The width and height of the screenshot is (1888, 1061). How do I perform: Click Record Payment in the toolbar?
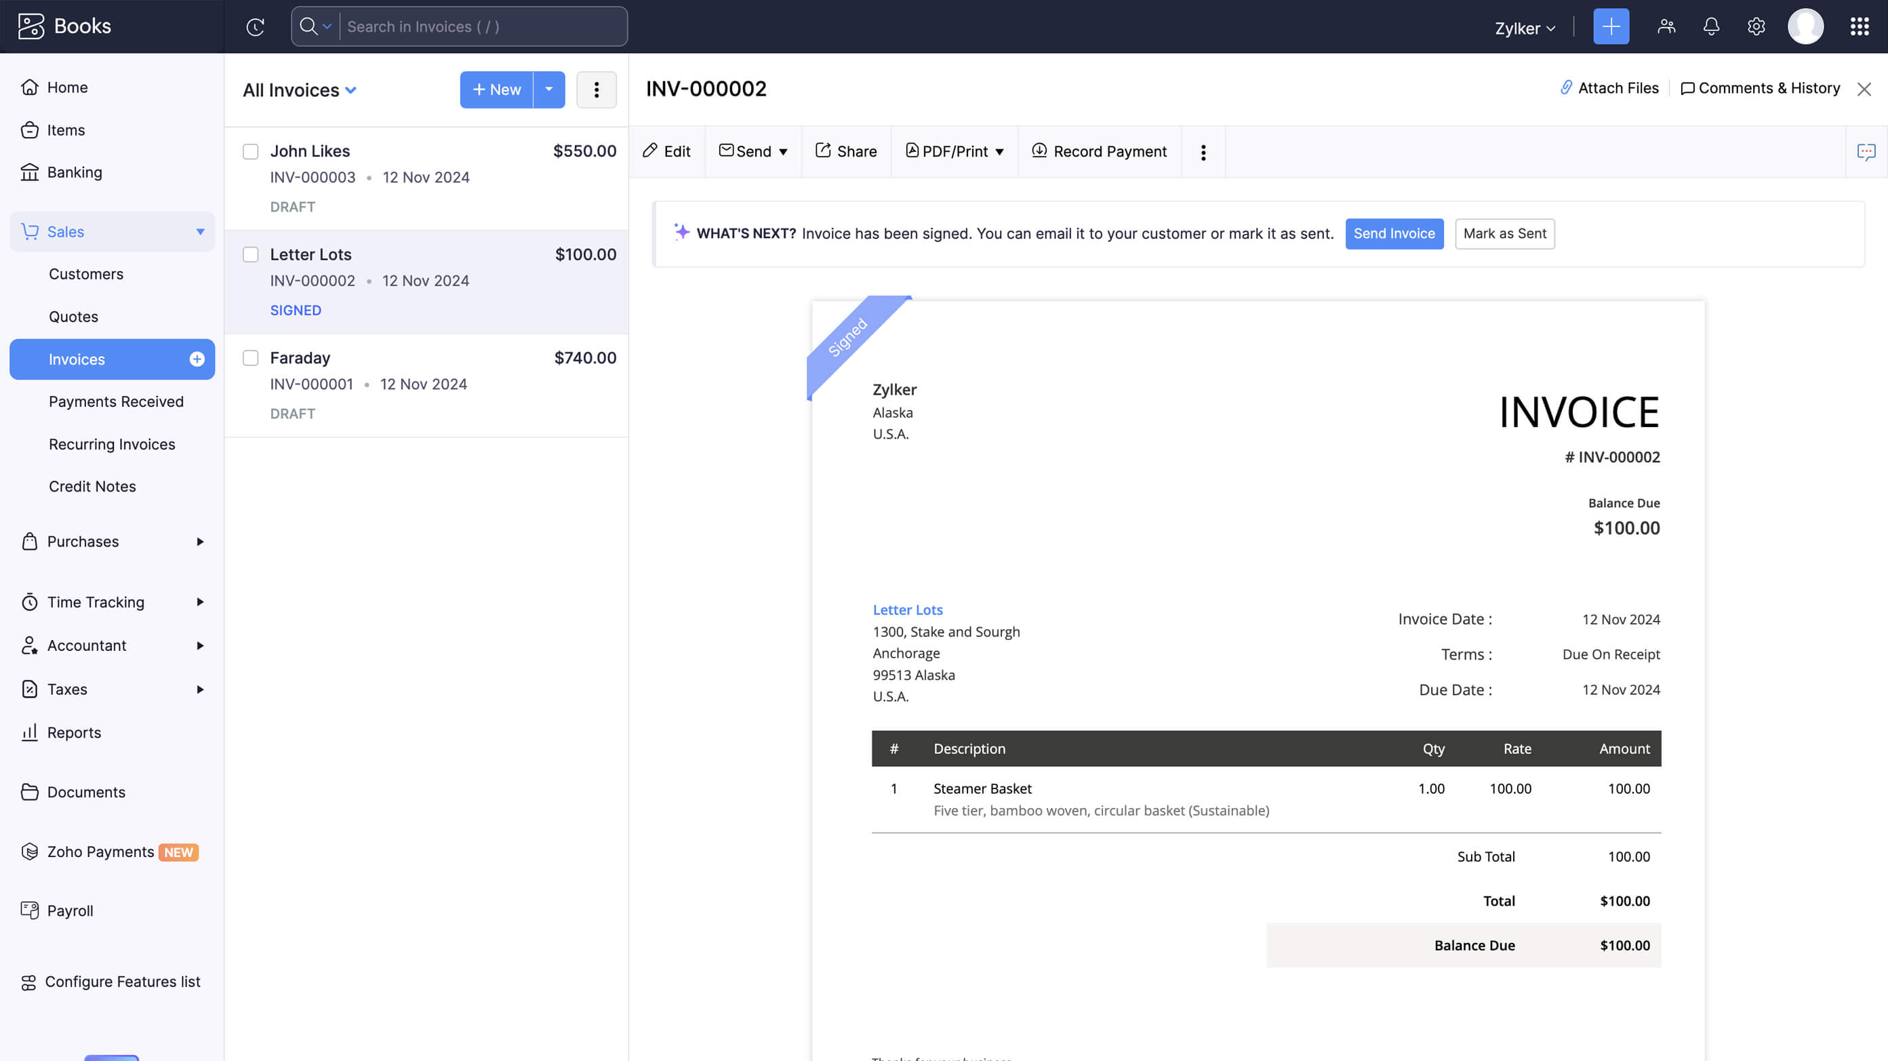point(1100,152)
